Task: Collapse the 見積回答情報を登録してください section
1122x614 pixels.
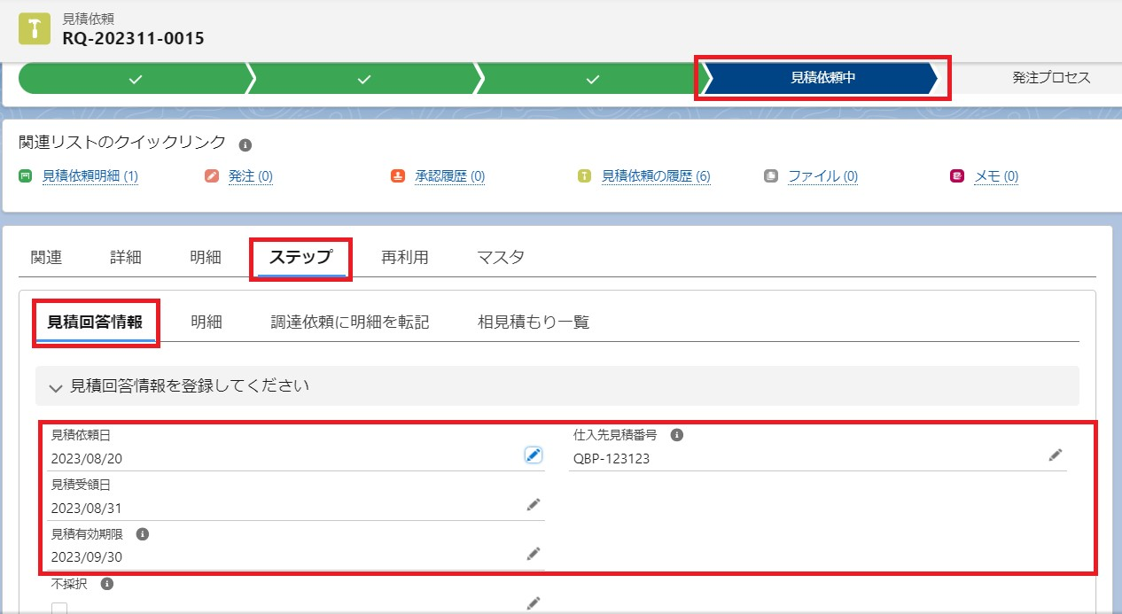Action: coord(56,387)
